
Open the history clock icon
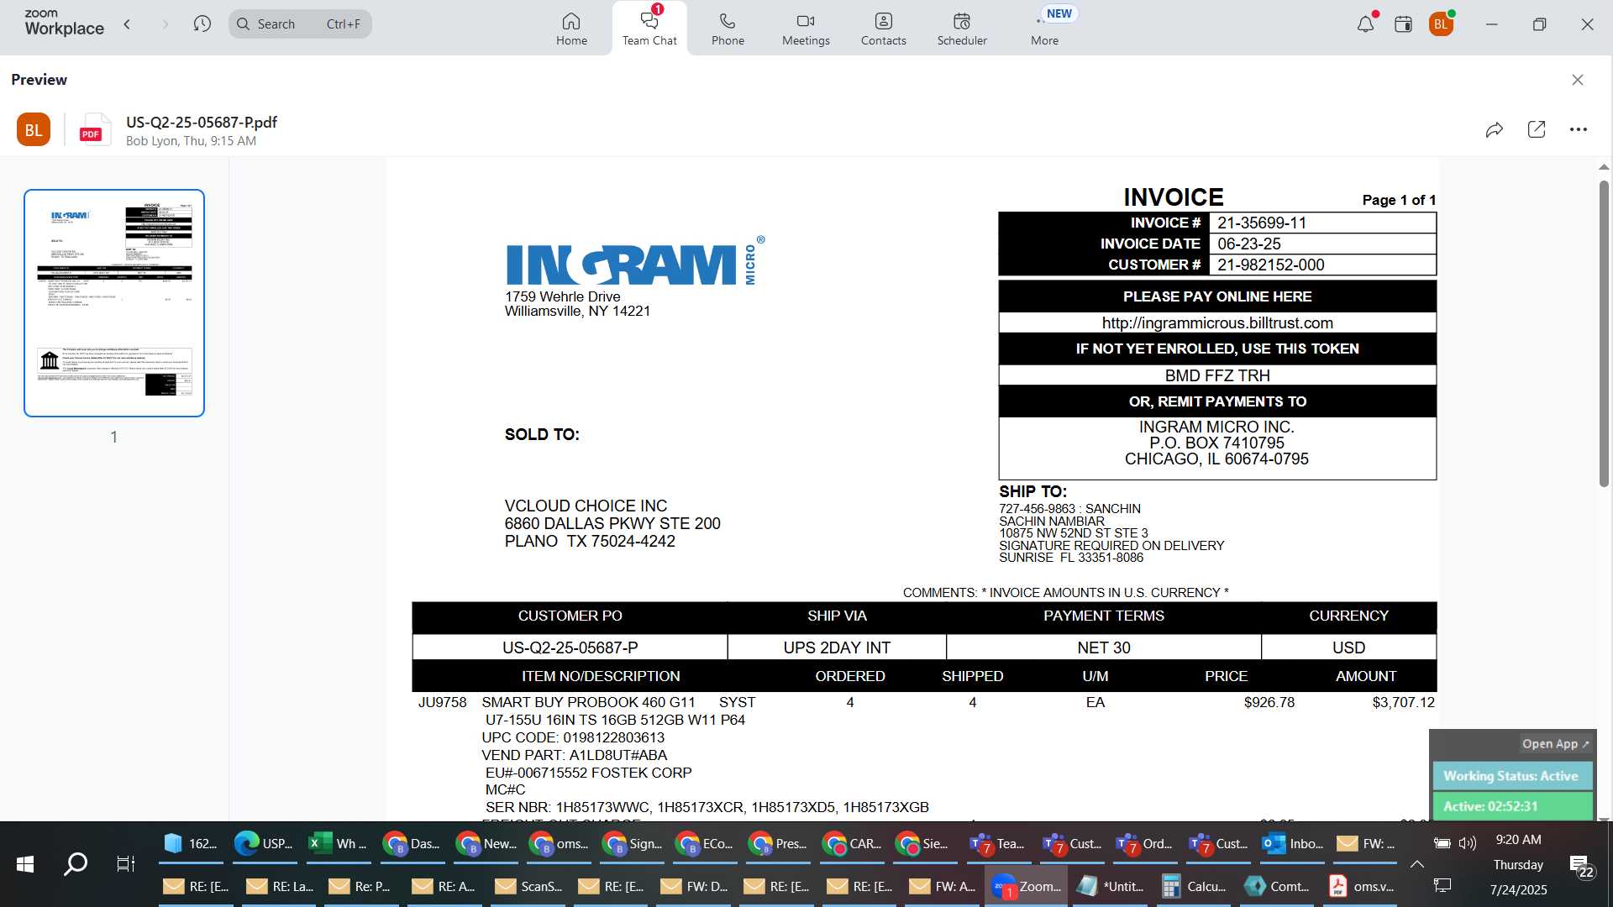click(x=202, y=24)
